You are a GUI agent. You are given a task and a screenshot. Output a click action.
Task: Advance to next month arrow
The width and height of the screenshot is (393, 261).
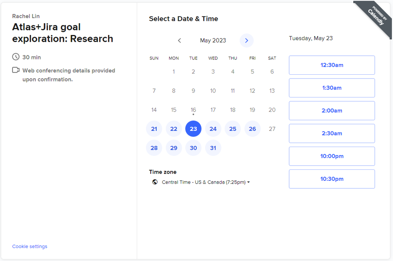[x=247, y=40]
